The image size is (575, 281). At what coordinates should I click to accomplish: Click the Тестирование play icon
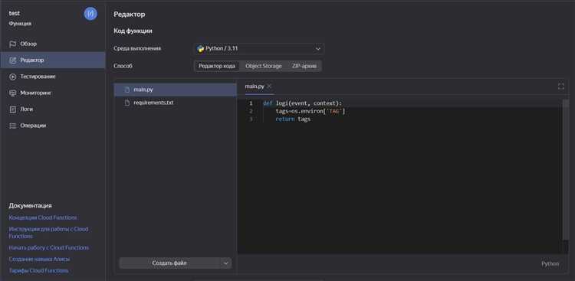(13, 77)
